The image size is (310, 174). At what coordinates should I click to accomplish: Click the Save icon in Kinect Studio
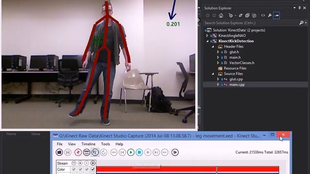[68, 152]
